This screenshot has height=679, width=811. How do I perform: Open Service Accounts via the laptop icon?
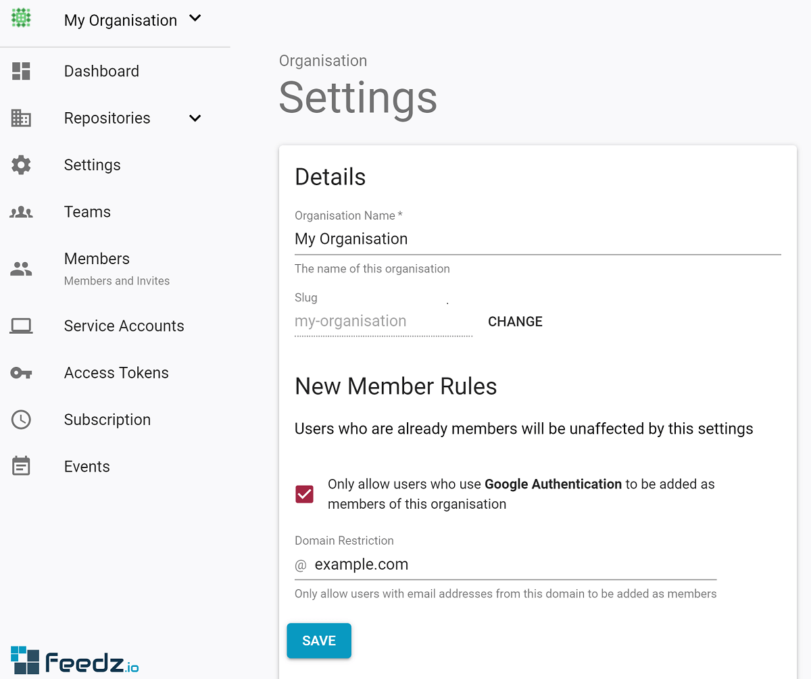pyautogui.click(x=21, y=326)
